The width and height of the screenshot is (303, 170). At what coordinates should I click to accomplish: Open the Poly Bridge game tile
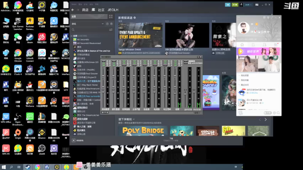point(143,131)
